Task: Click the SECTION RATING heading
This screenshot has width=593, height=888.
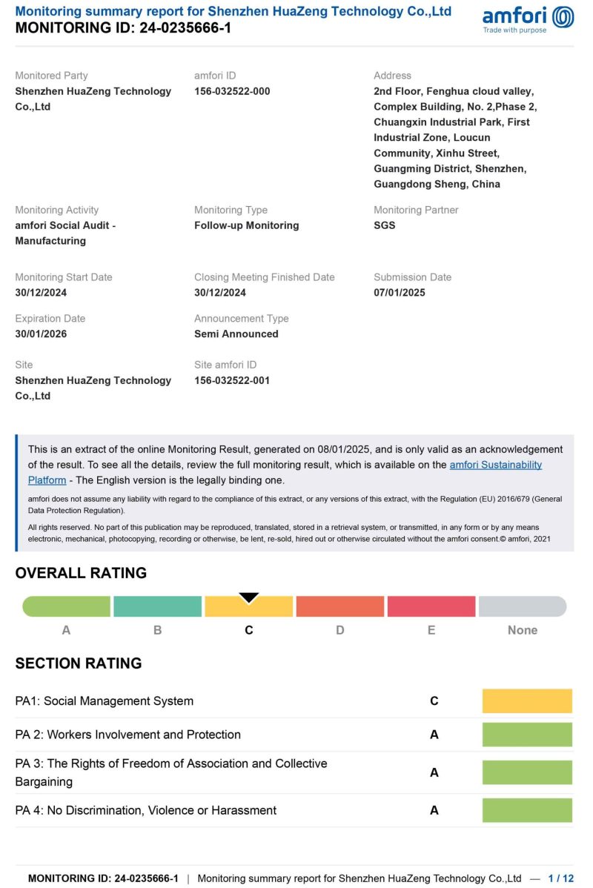Action: tap(79, 663)
